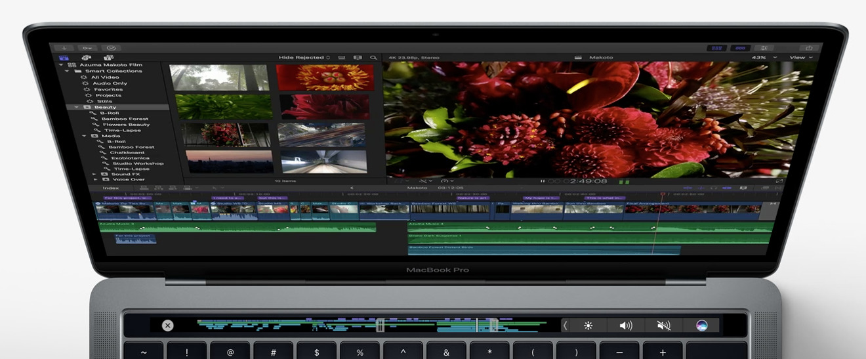Click the Connect clip edit icon in the timeline toolbar
The image size is (866, 359).
144,188
